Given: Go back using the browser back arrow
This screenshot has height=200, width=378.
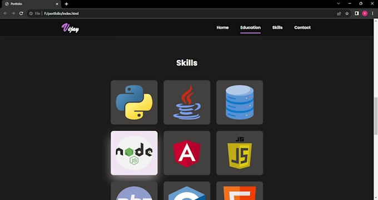Looking at the screenshot, I should coord(6,13).
